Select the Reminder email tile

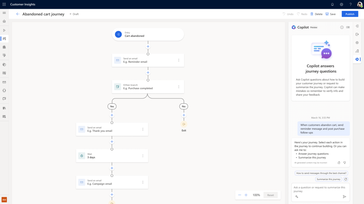tap(148, 60)
